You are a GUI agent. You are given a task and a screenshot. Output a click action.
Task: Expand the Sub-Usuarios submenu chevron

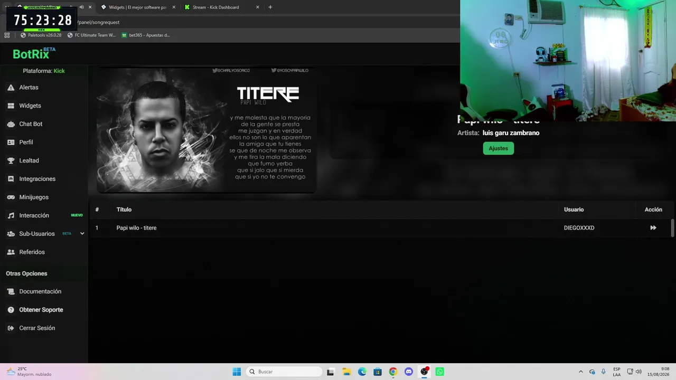(82, 234)
